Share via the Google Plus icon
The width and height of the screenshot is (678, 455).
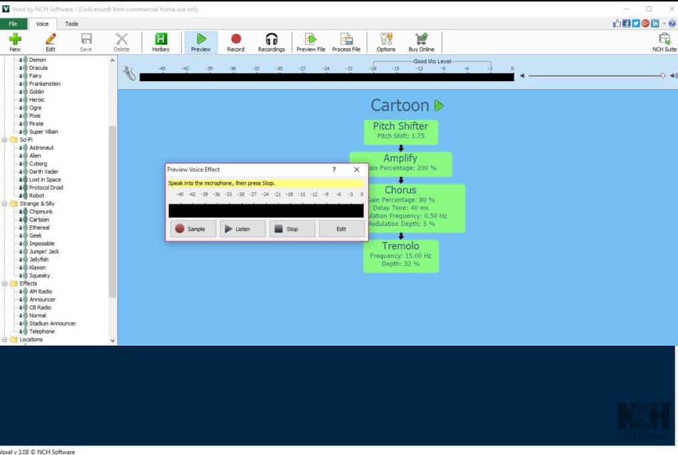pos(646,23)
